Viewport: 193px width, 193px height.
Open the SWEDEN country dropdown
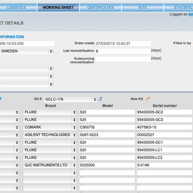click(27, 51)
